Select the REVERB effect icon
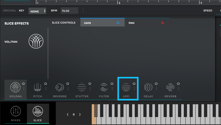This screenshot has width=221, height=125. 170,87
